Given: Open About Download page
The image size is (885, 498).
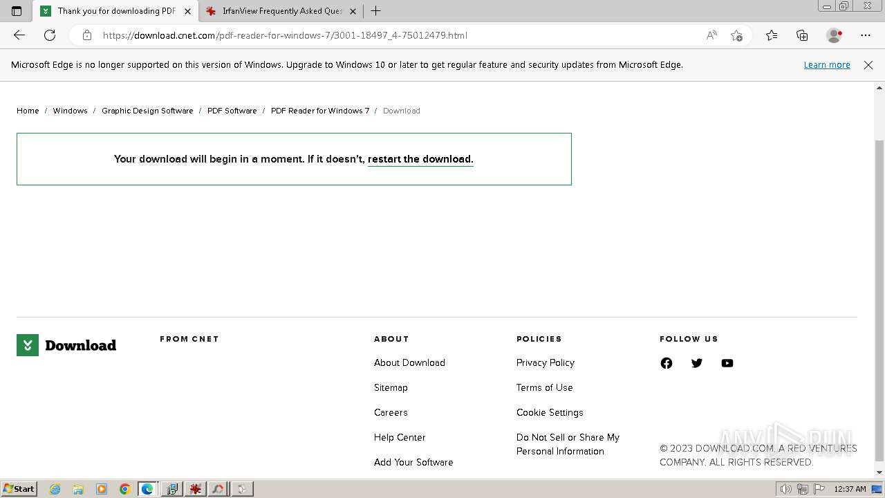Looking at the screenshot, I should point(409,362).
